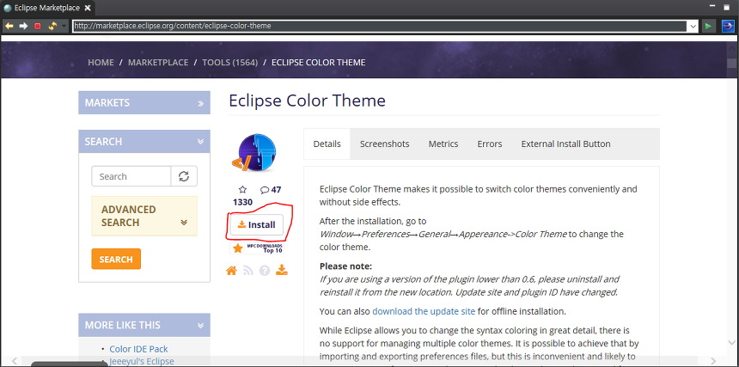Viewport: 739px width, 367px height.
Task: Click ECLIPSE COLOR THEME breadcrumb text
Action: [319, 62]
